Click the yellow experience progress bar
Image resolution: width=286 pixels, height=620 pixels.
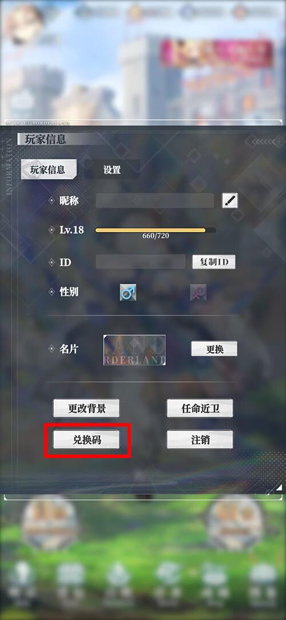(155, 230)
